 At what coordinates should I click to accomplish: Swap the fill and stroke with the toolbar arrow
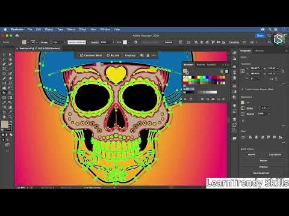pyautogui.click(x=11, y=122)
